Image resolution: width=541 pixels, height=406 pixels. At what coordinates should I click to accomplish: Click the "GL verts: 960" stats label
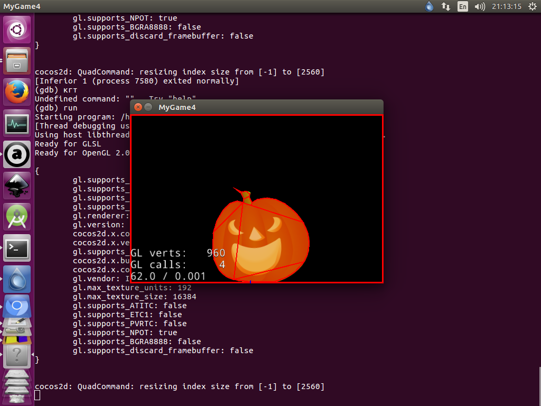(178, 253)
